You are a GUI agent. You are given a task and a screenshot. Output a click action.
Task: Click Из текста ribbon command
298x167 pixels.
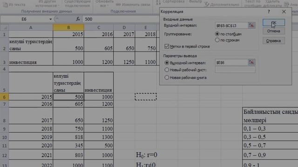point(14,5)
